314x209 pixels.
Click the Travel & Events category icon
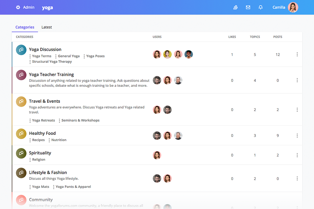pos(21,102)
